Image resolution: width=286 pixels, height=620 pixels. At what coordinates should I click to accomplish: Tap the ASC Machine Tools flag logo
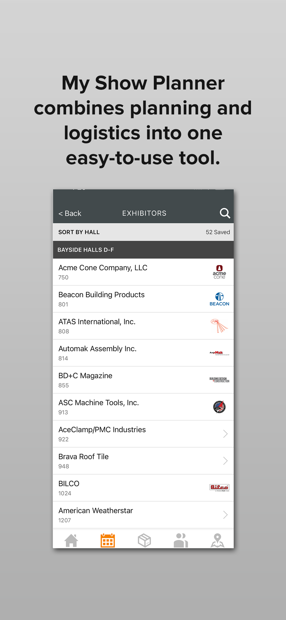219,407
